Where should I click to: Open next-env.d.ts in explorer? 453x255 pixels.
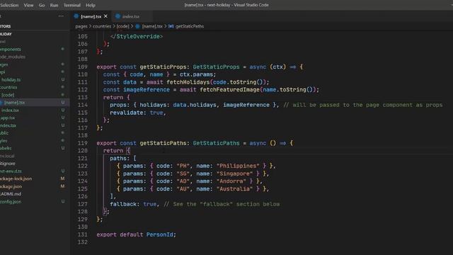click(x=11, y=171)
